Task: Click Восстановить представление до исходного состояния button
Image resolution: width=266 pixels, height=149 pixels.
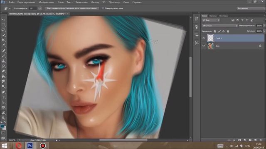Action: [x=72, y=8]
